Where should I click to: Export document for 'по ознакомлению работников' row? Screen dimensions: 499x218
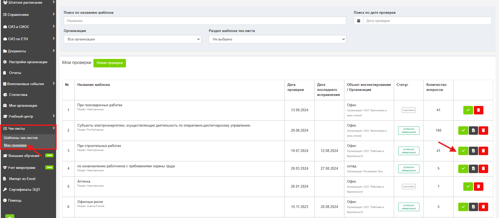[473, 169]
